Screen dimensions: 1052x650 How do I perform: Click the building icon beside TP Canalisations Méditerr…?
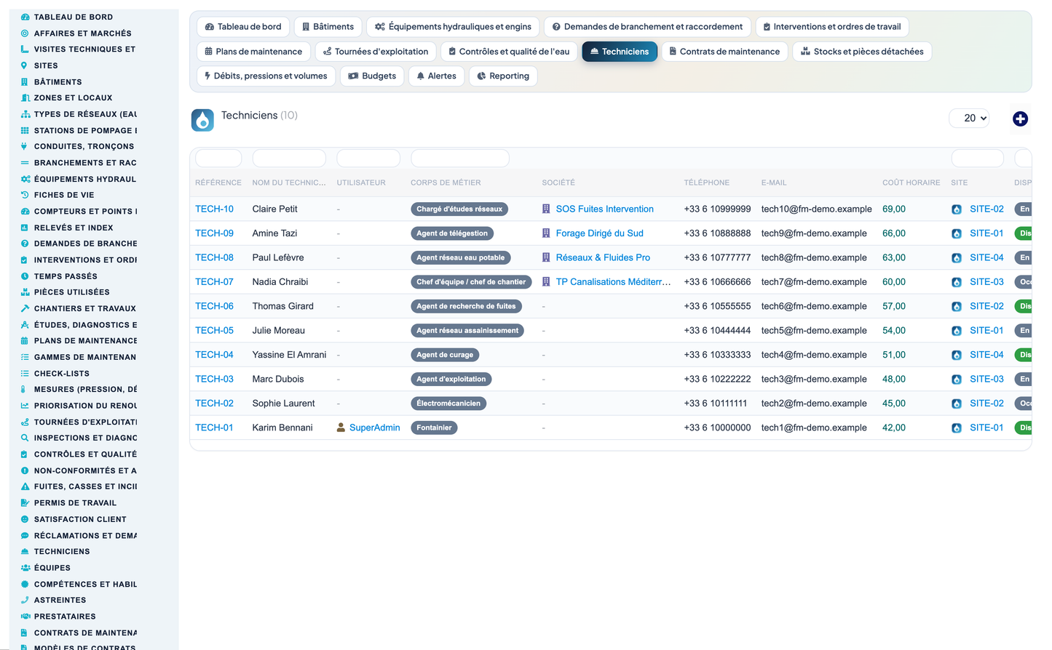546,282
